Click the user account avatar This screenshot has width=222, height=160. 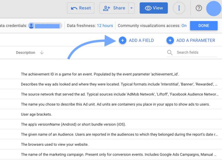(x=214, y=8)
